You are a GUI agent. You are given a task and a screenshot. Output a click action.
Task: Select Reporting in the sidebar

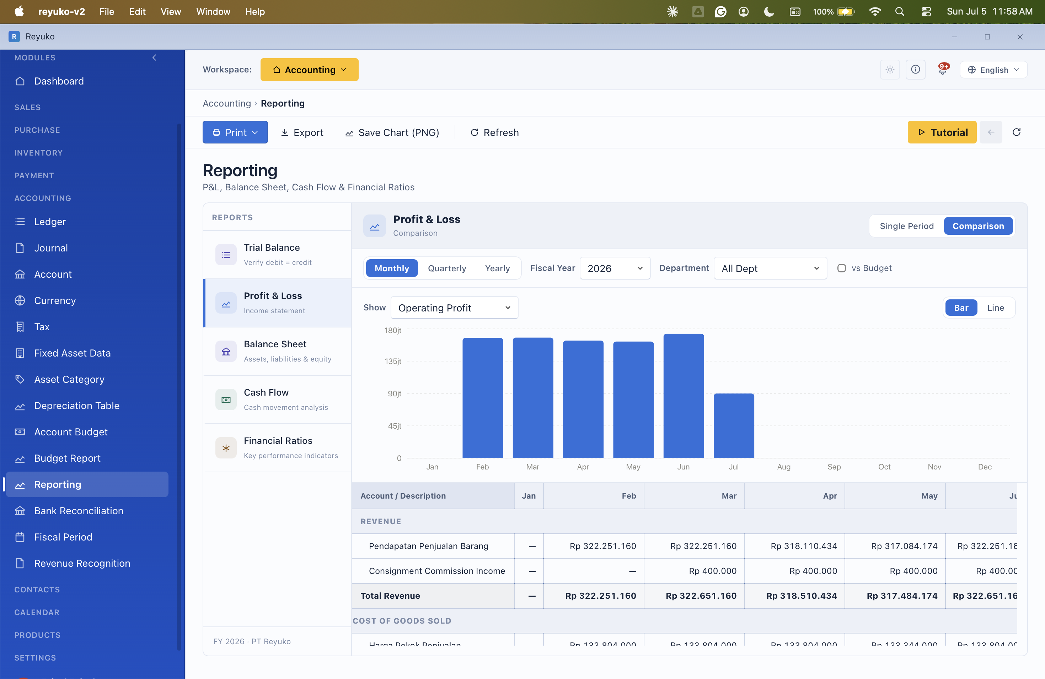coord(87,485)
